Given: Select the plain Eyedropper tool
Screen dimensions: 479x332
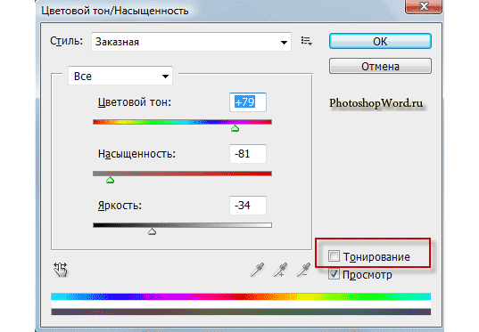Looking at the screenshot, I should [257, 270].
